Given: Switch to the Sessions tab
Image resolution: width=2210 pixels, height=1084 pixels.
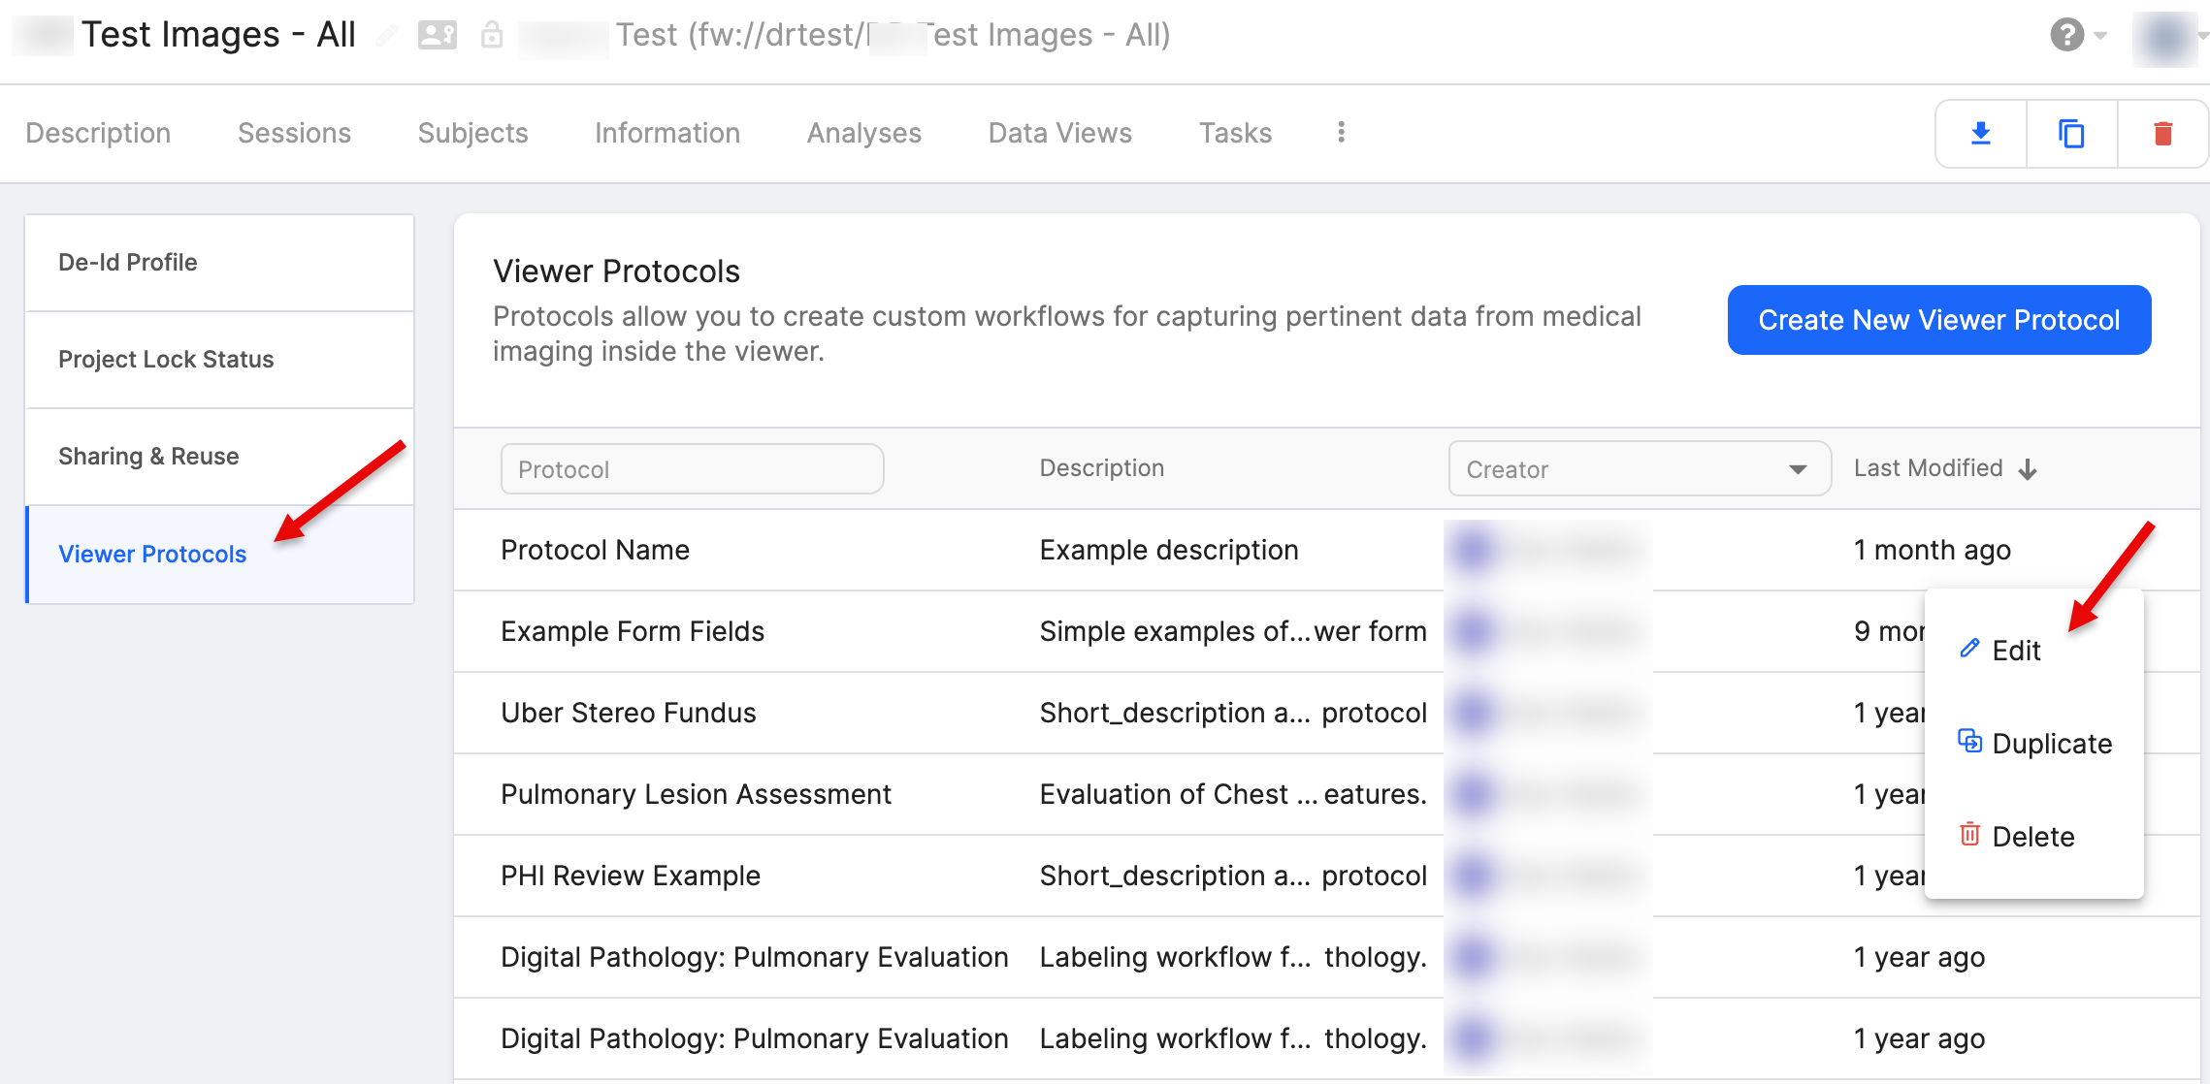Looking at the screenshot, I should [294, 133].
